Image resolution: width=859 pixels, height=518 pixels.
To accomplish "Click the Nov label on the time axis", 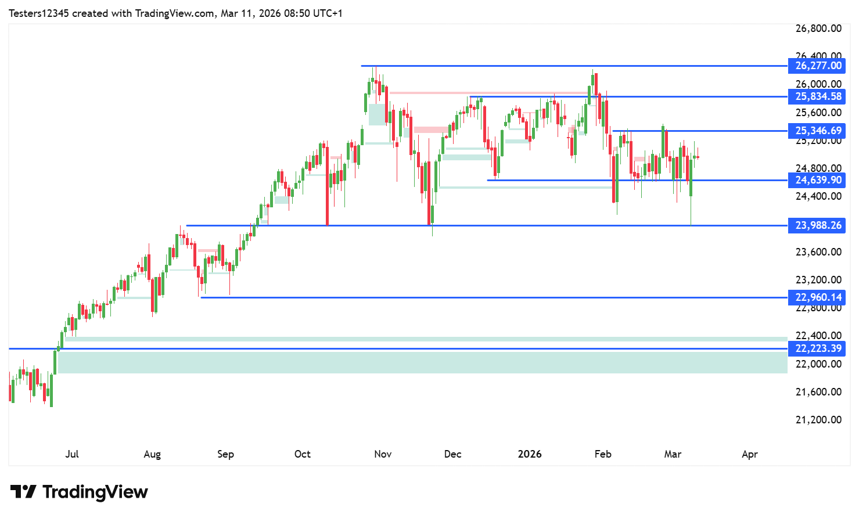I will 383,454.
